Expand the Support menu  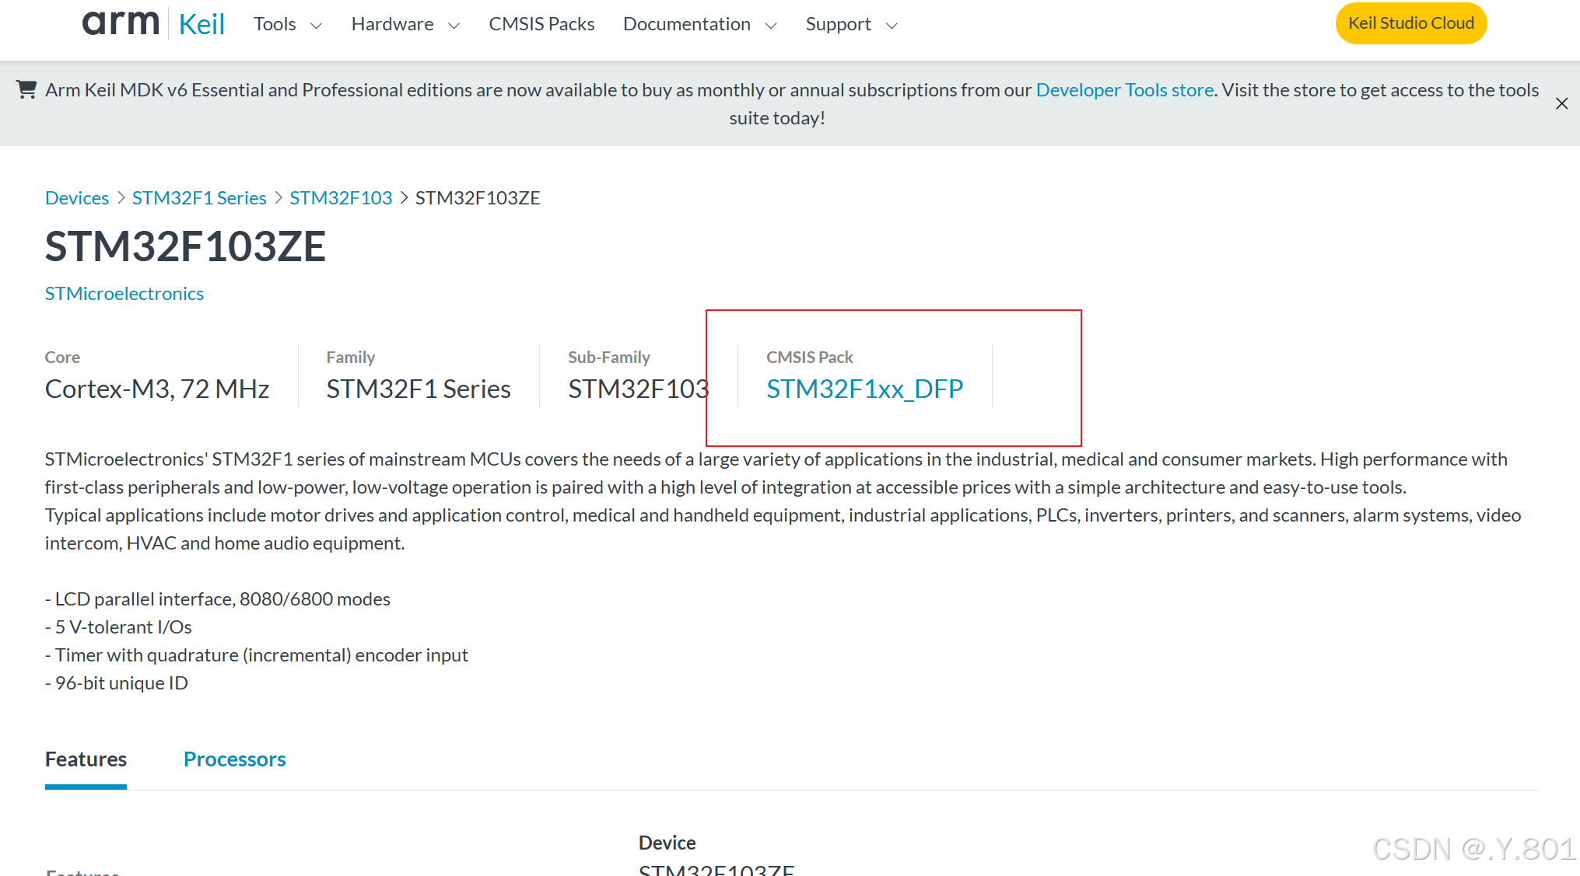pyautogui.click(x=850, y=24)
